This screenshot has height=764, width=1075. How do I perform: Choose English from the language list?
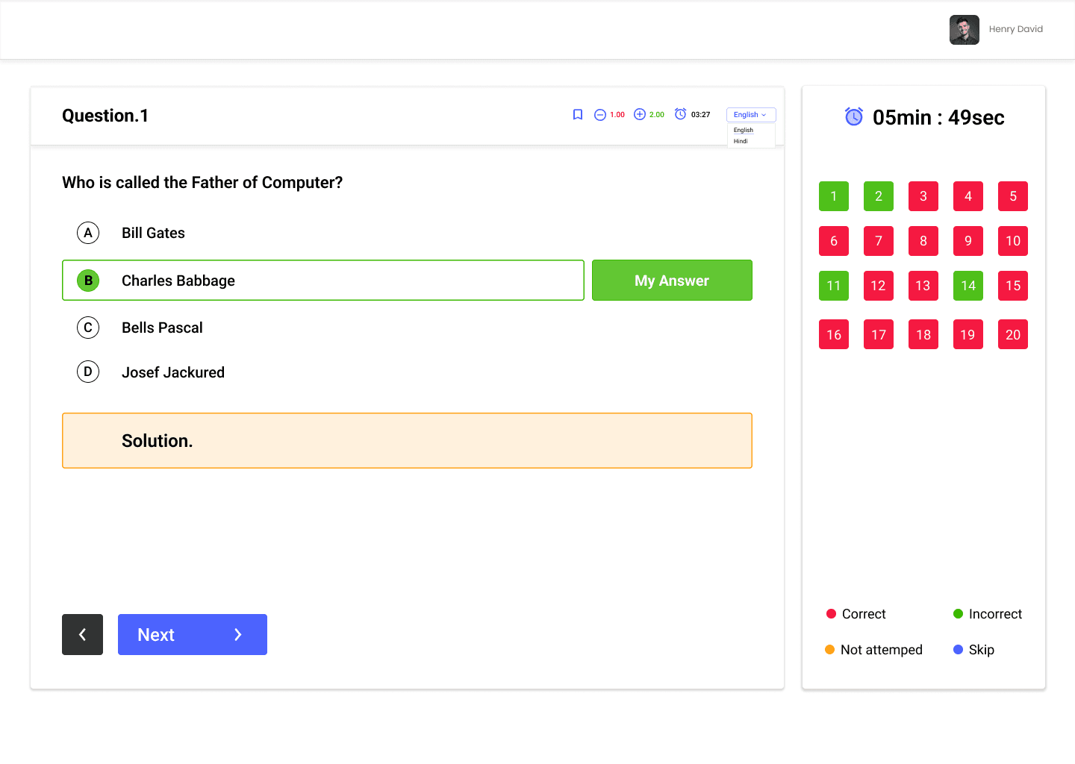tap(744, 130)
